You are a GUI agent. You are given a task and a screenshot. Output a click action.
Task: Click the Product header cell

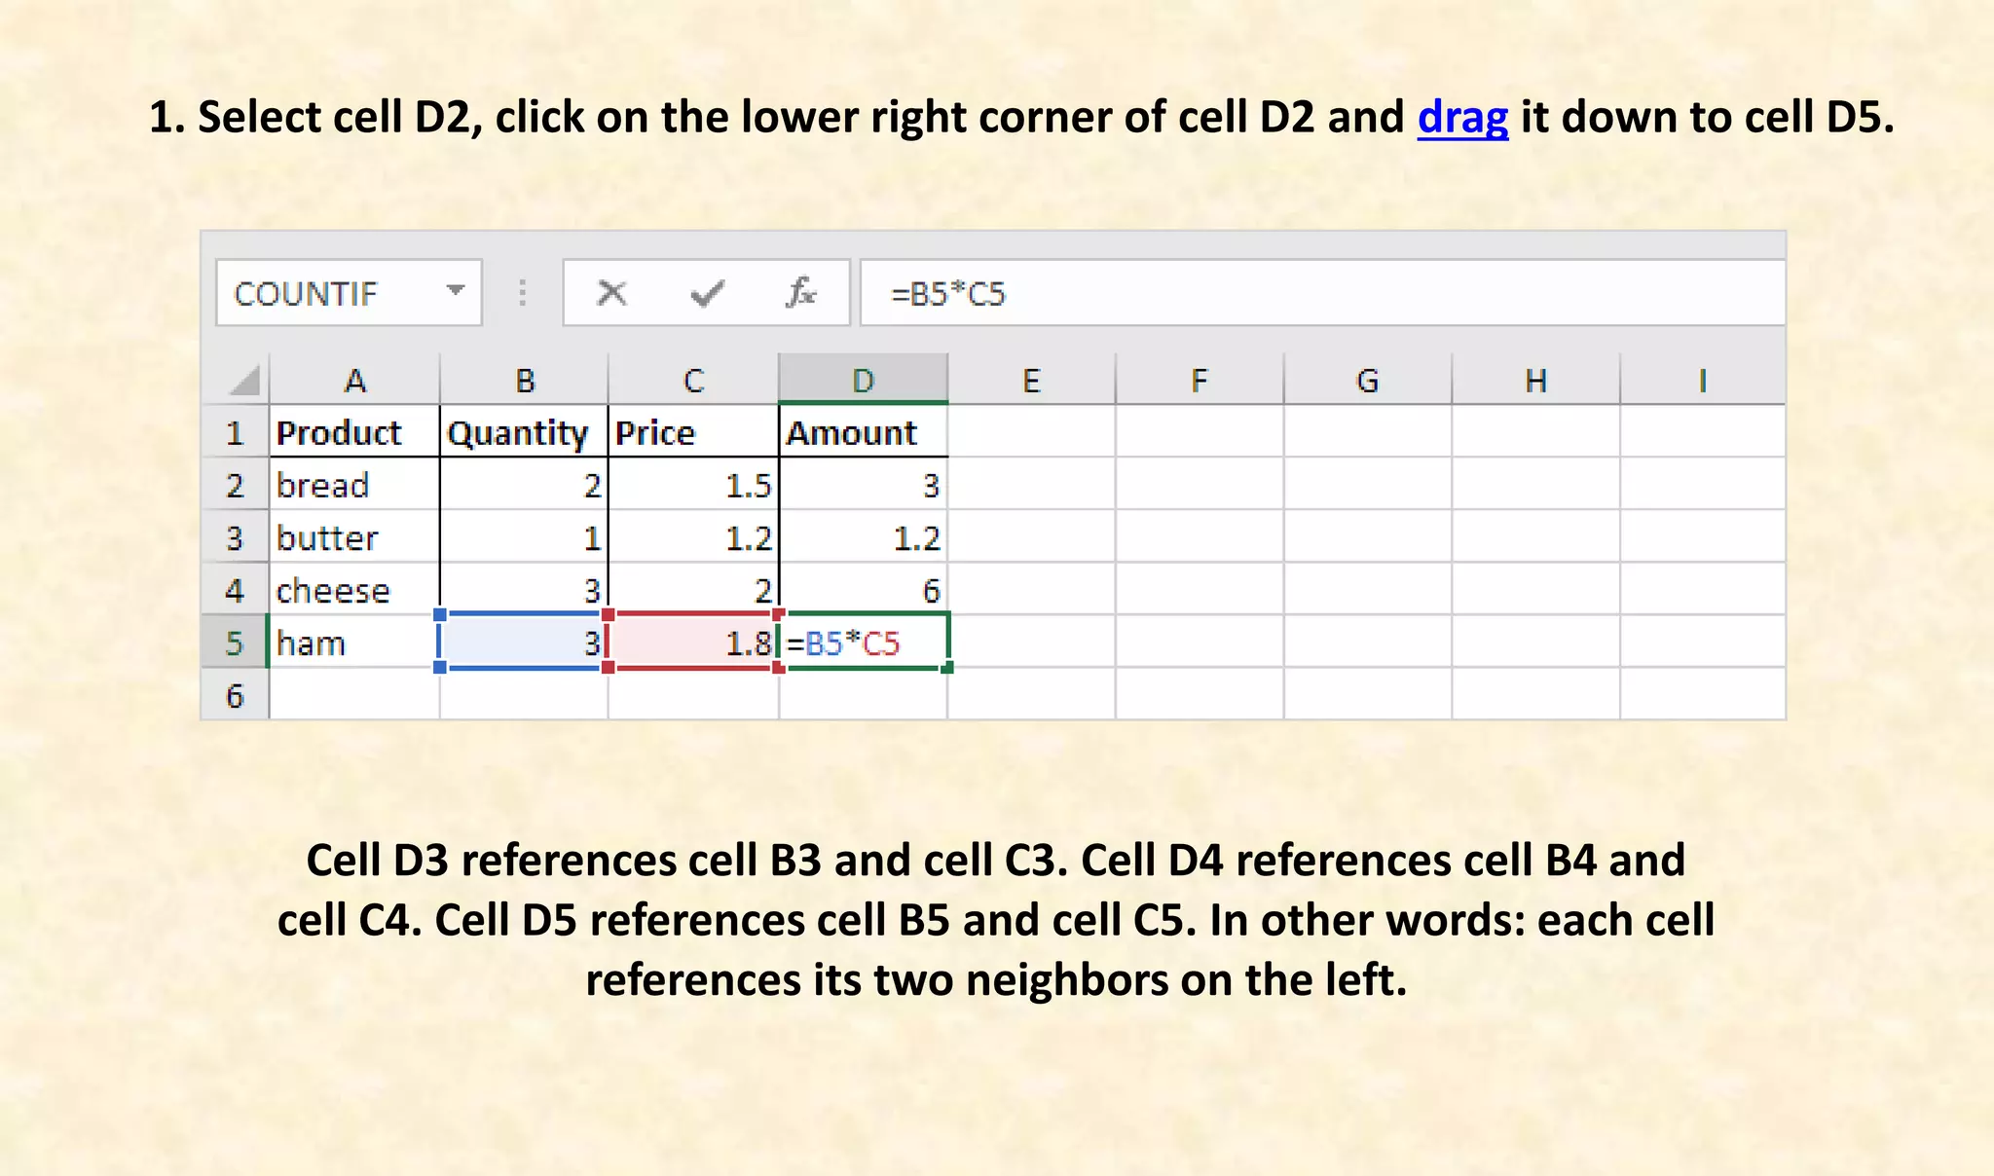(x=354, y=432)
